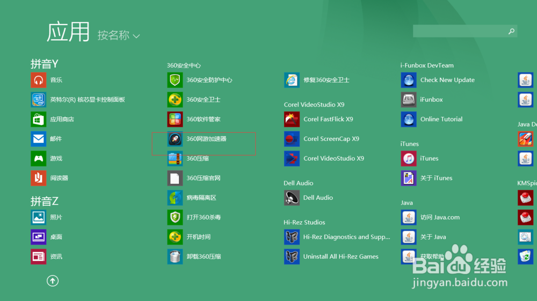Open the 按名称 sort dropdown
This screenshot has height=301, width=537.
(x=119, y=35)
